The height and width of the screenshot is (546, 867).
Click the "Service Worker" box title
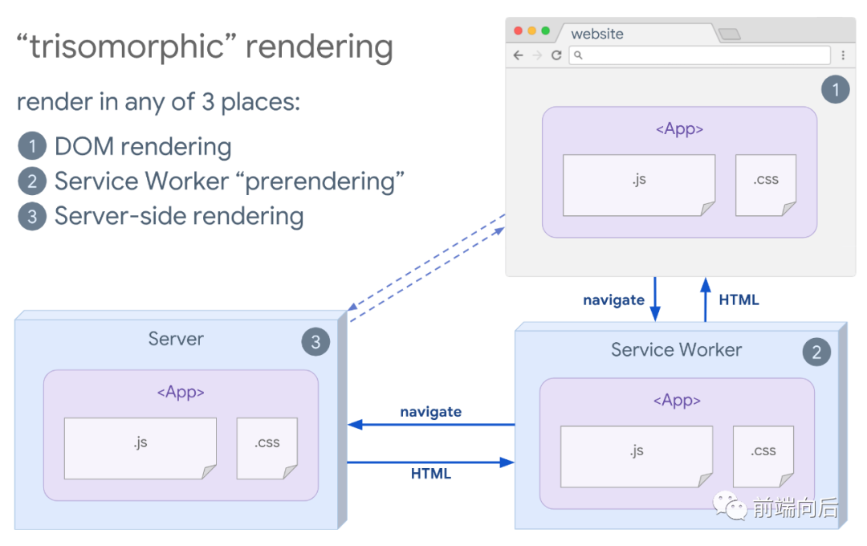676,349
